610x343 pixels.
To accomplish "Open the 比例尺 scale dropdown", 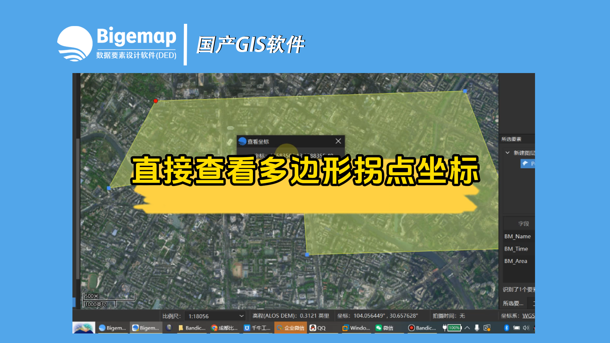I will click(x=241, y=316).
